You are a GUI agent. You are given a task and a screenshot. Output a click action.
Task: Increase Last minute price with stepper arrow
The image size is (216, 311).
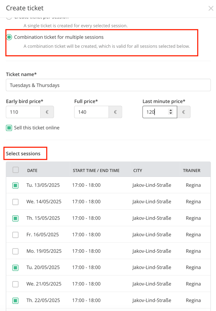pos(170,110)
